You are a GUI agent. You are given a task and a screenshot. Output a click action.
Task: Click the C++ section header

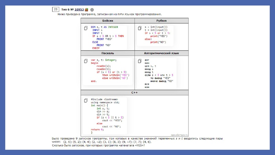[134, 93]
